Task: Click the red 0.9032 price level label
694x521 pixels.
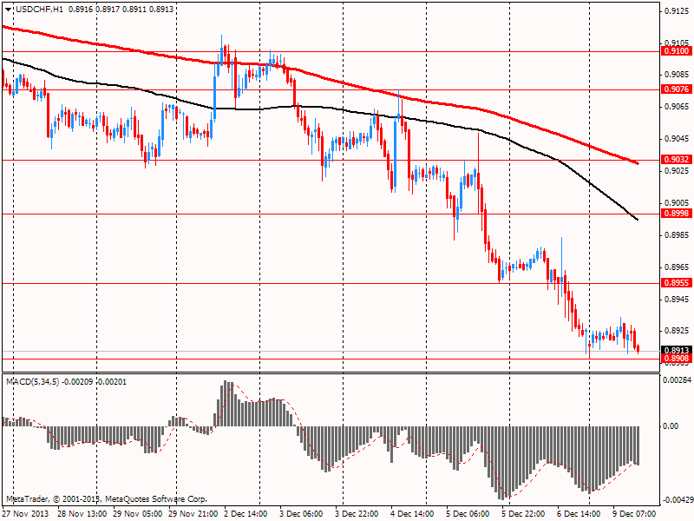Action: tap(677, 160)
